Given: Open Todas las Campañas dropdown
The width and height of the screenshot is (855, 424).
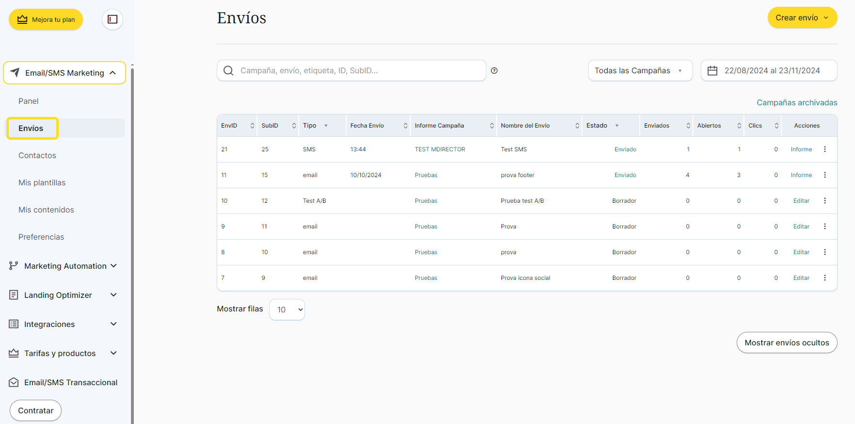Looking at the screenshot, I should (640, 71).
